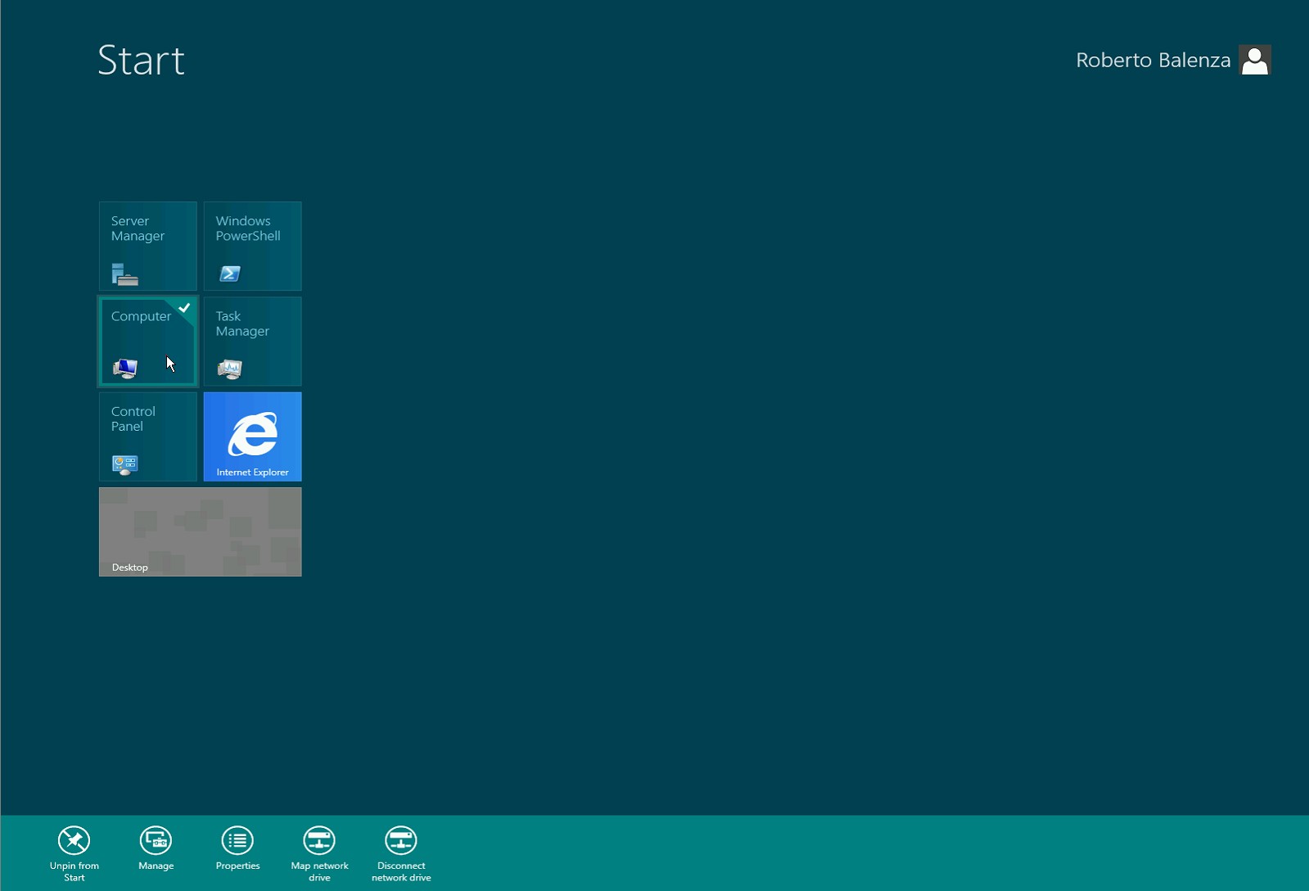This screenshot has width=1309, height=891.
Task: Open the Task Manager tile
Action: (252, 341)
